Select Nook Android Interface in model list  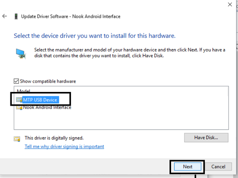coord(47,107)
